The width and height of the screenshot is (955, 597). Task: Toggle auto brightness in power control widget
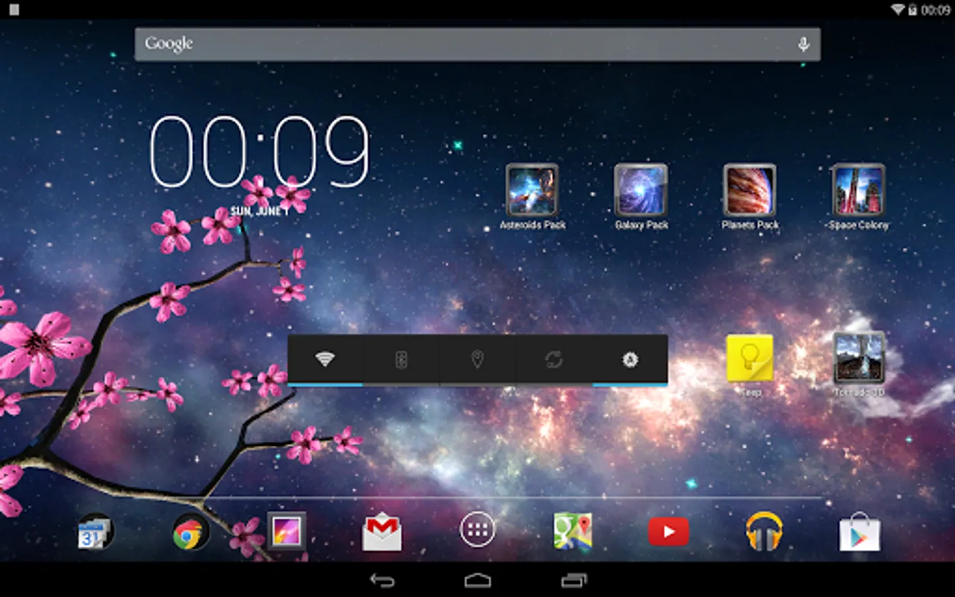coord(630,360)
